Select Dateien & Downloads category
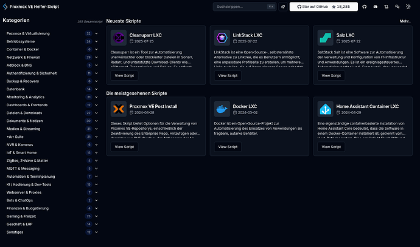This screenshot has height=247, width=420. point(24,113)
